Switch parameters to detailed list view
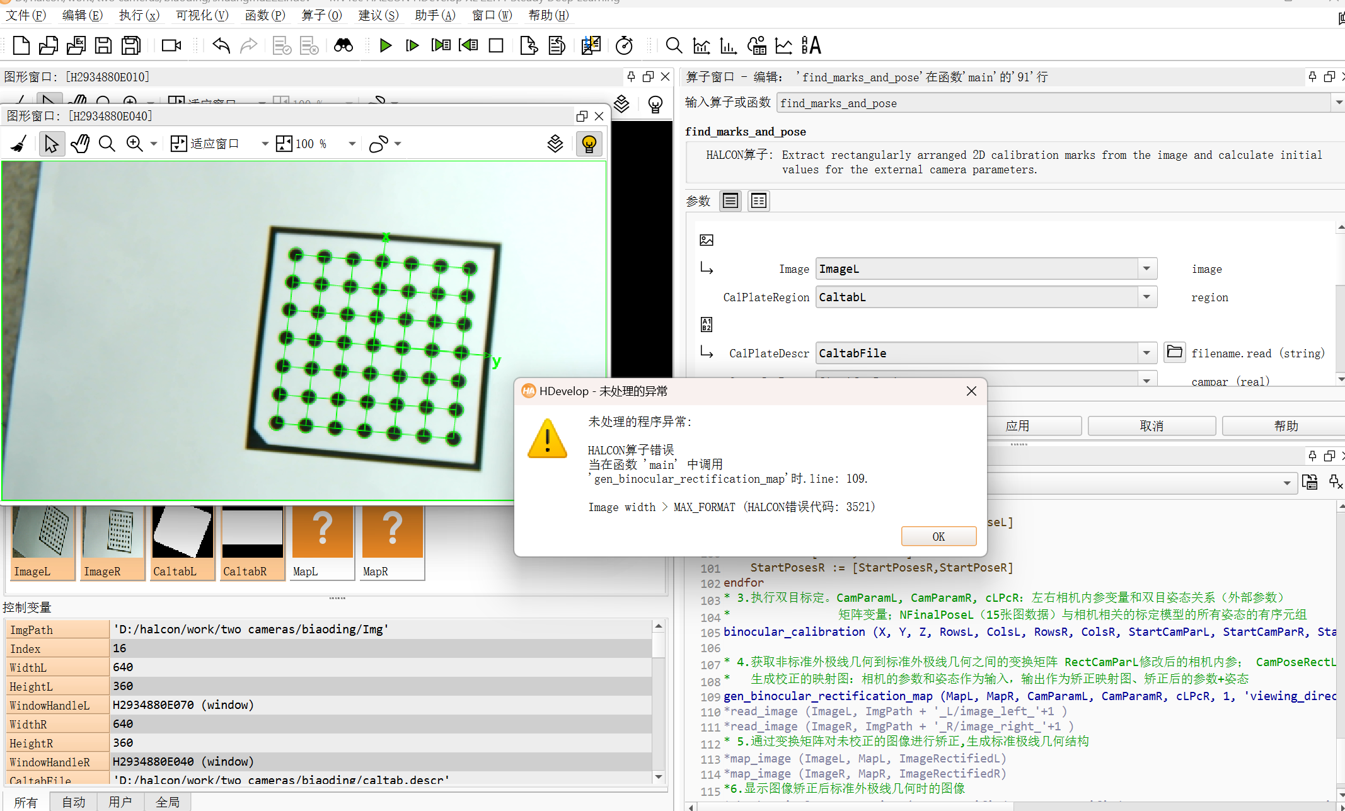Image resolution: width=1345 pixels, height=811 pixels. (x=758, y=201)
